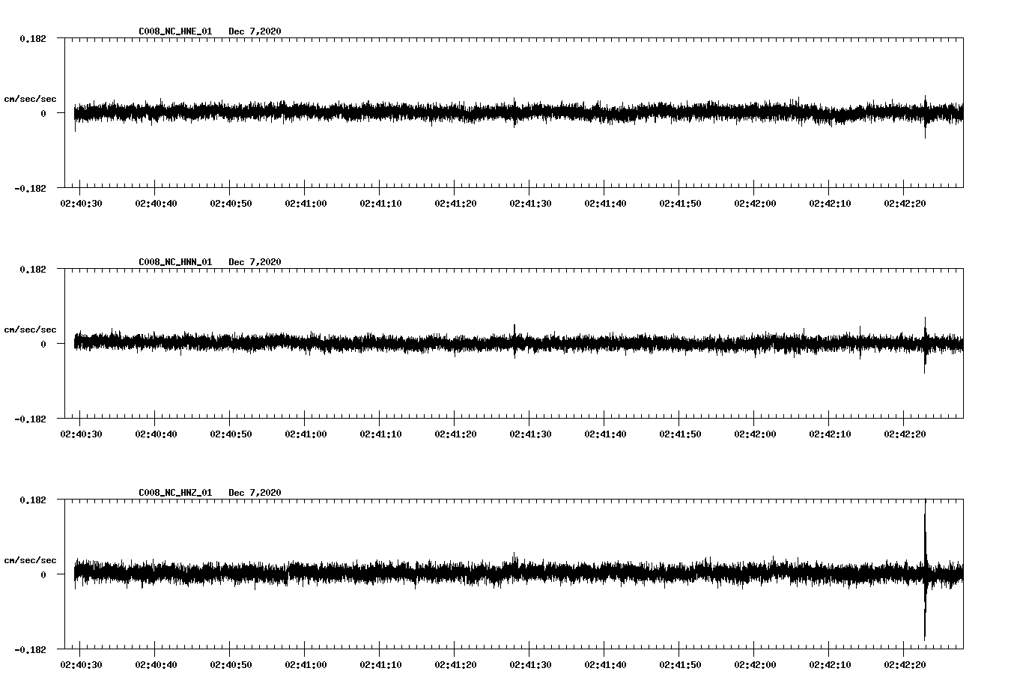This screenshot has width=1017, height=692.
Task: Click the 02:40:30 time label on top axis
Action: [80, 202]
